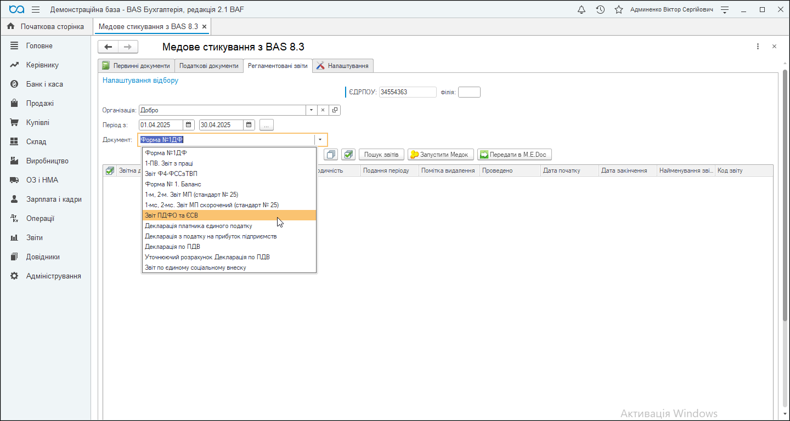Open the history clock icon
This screenshot has width=790, height=421.
pyautogui.click(x=601, y=10)
